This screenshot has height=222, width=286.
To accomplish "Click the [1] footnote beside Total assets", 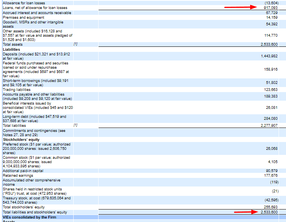I will point(76,44).
